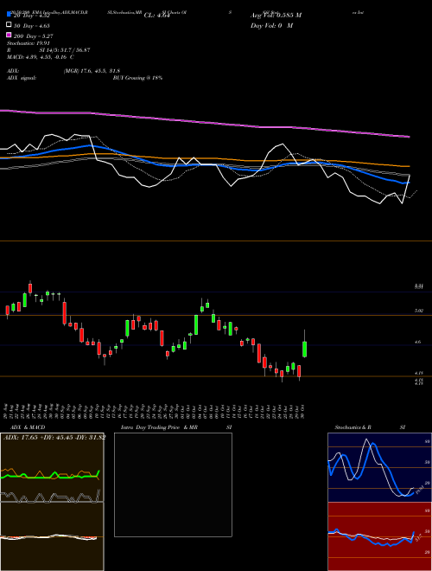Open the ADX & MACD panel chart

click(52, 502)
